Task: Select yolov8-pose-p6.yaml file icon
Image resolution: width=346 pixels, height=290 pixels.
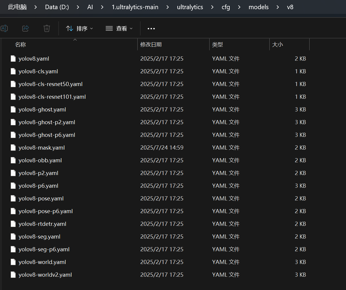Action: pos(13,211)
